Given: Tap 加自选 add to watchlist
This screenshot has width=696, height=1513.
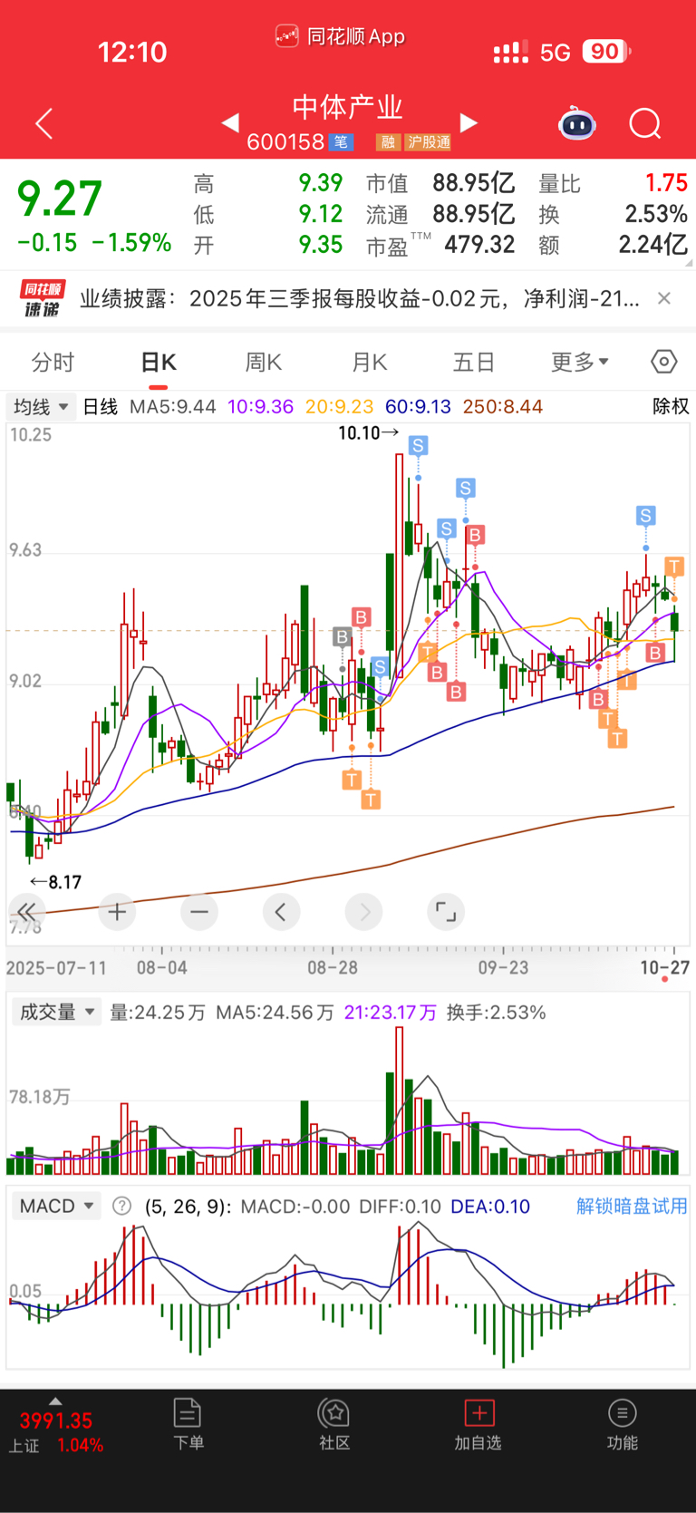Looking at the screenshot, I should pyautogui.click(x=478, y=1423).
